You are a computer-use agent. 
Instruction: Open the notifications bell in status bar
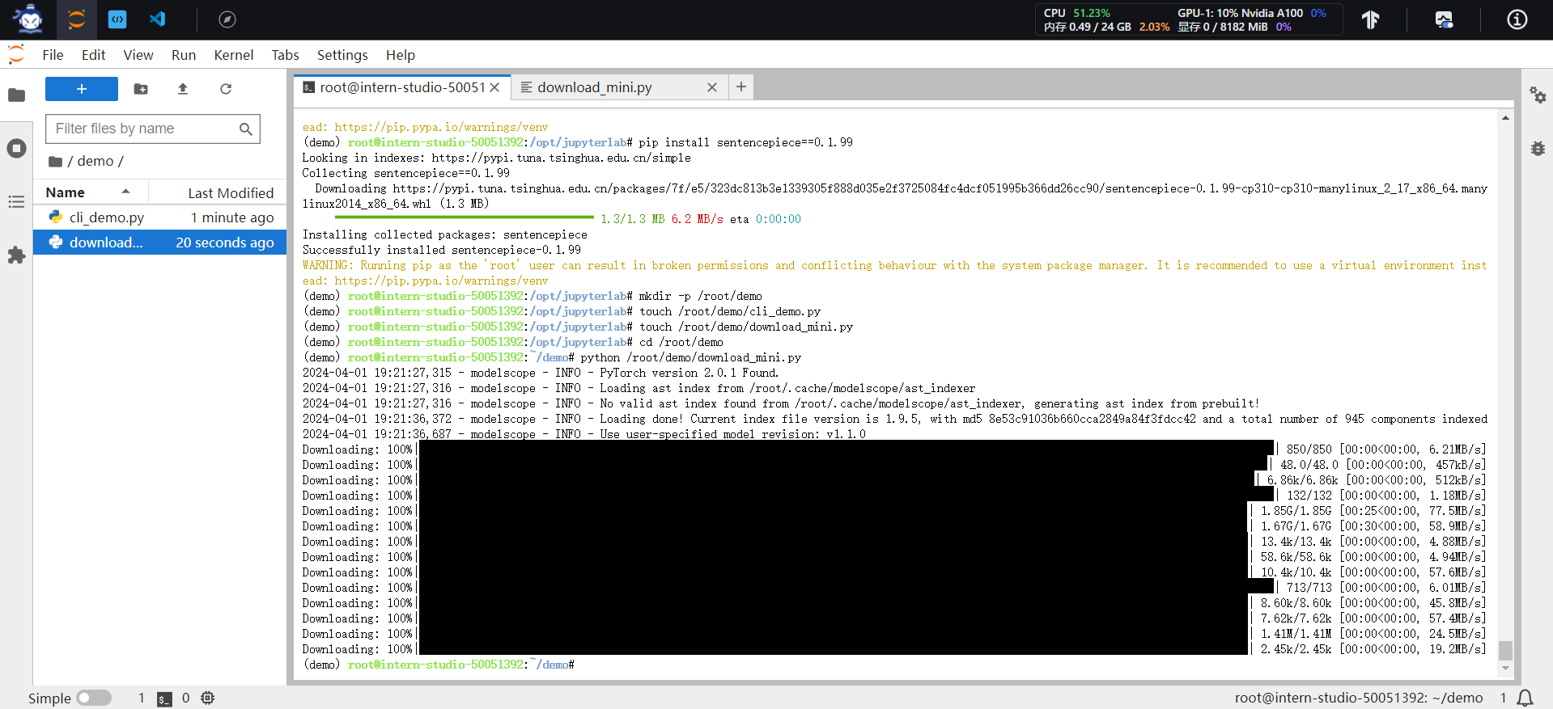pos(1525,698)
